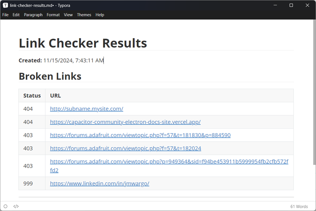The height and width of the screenshot is (211, 316).
Task: Click the Typora app icon in title bar
Action: tap(5, 6)
